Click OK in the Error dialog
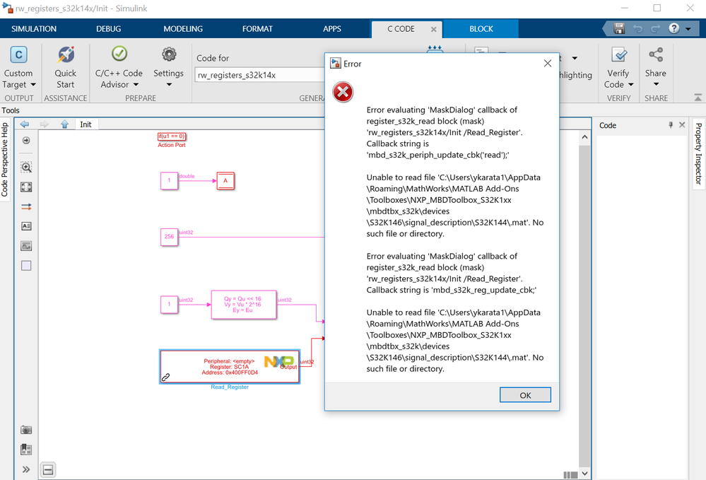706x480 pixels. [x=525, y=395]
